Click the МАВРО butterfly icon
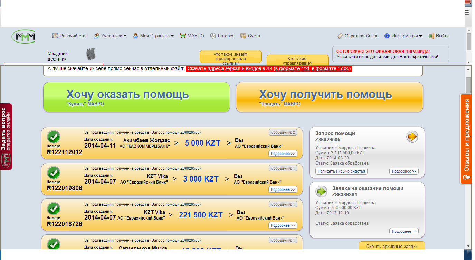 point(183,36)
